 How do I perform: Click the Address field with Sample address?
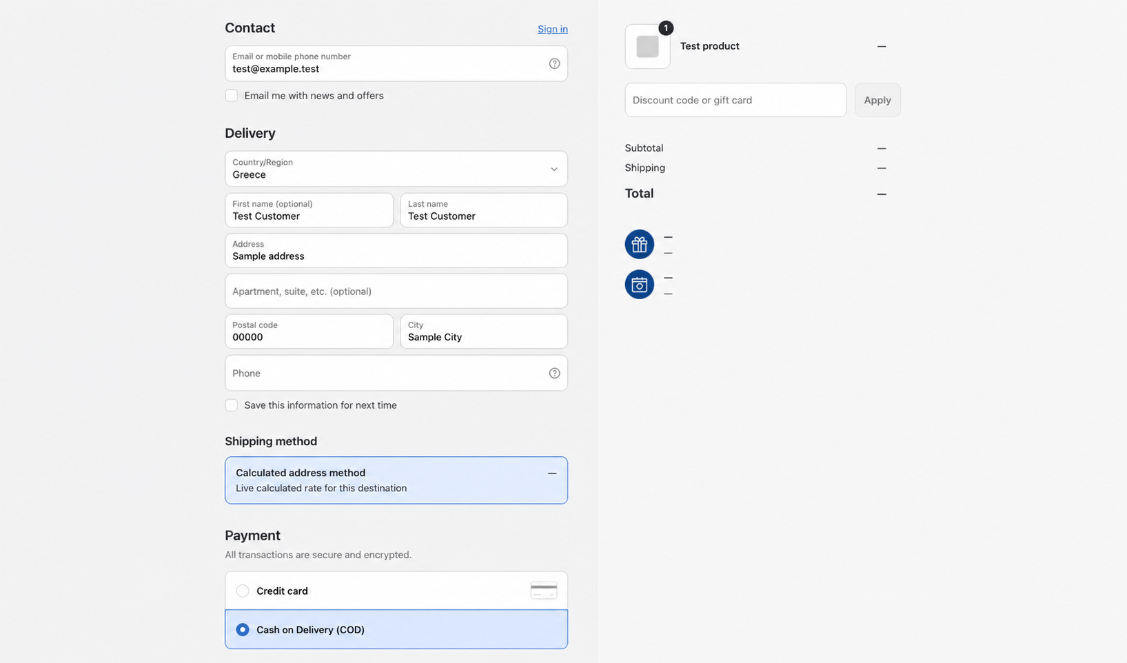(396, 250)
